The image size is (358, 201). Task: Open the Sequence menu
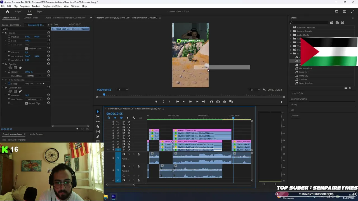(x=25, y=6)
